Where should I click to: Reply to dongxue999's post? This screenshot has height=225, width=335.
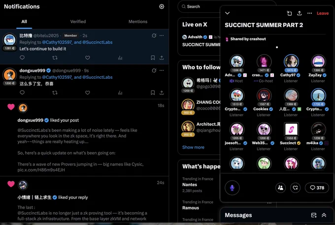22,93
